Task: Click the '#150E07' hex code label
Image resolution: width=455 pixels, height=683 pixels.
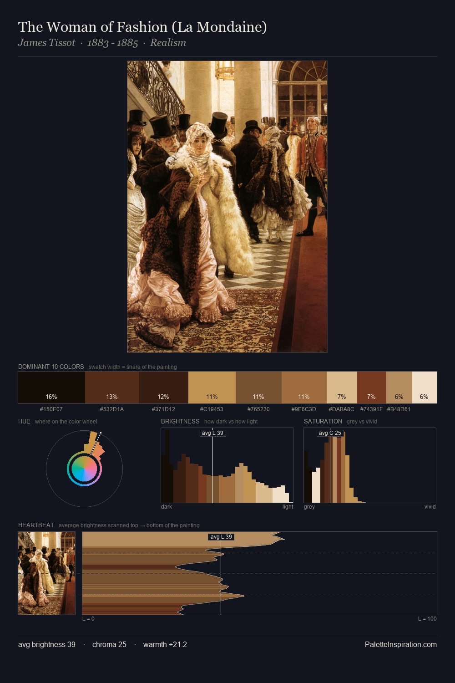Action: click(x=51, y=409)
